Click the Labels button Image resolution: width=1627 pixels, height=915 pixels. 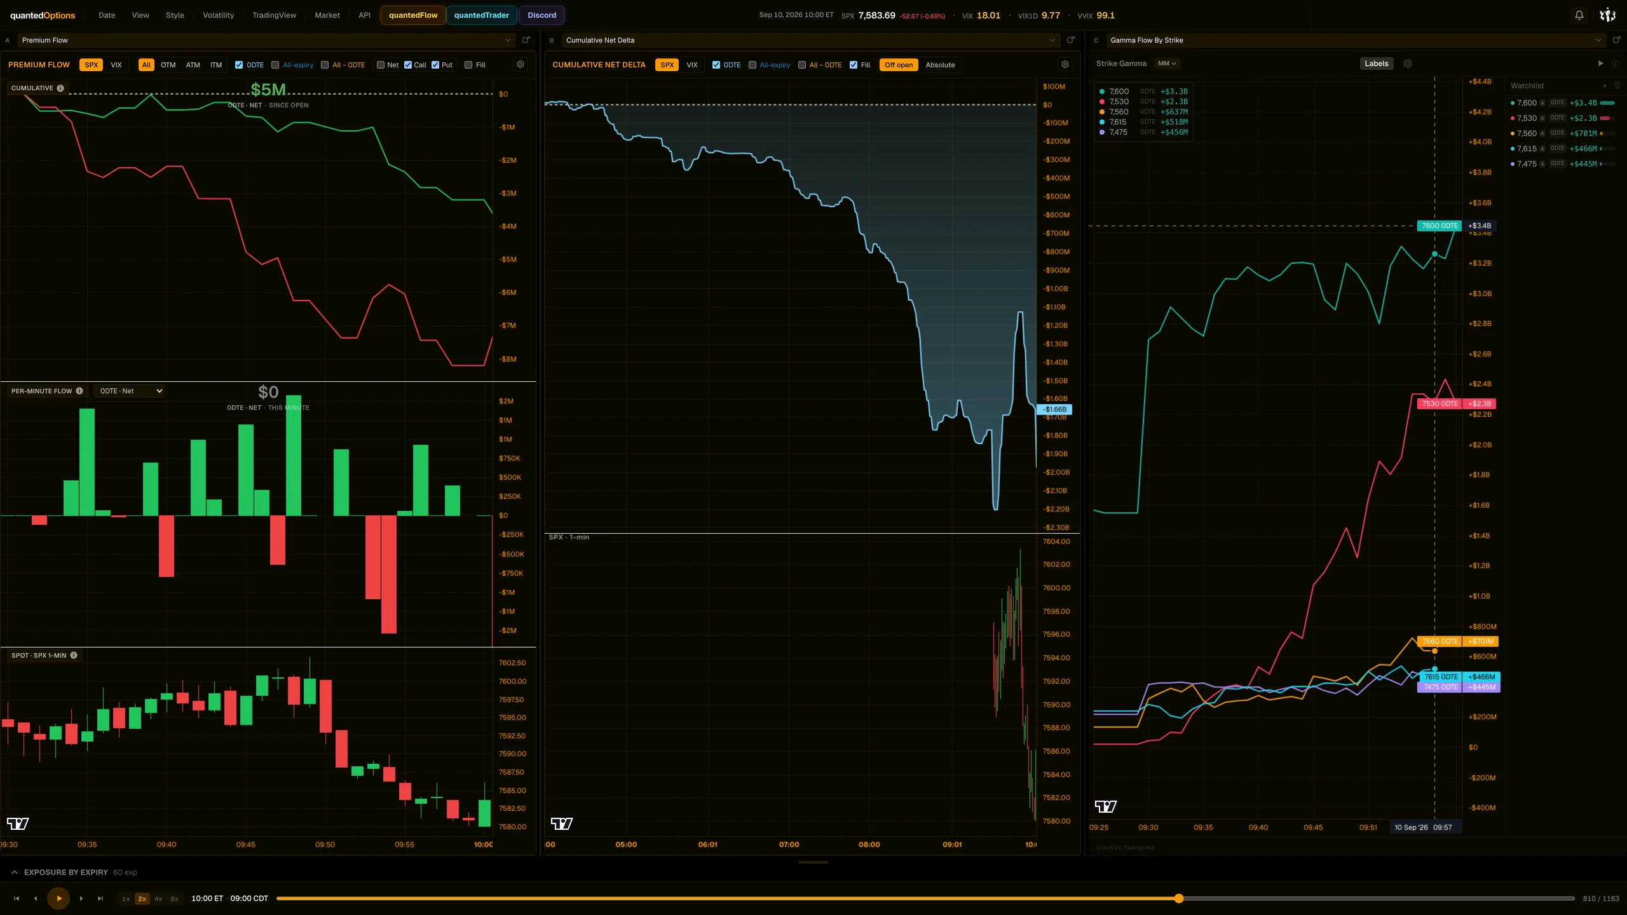1376,64
